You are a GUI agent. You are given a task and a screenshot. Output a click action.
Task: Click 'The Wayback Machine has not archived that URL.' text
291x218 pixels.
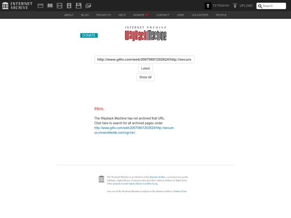129,118
